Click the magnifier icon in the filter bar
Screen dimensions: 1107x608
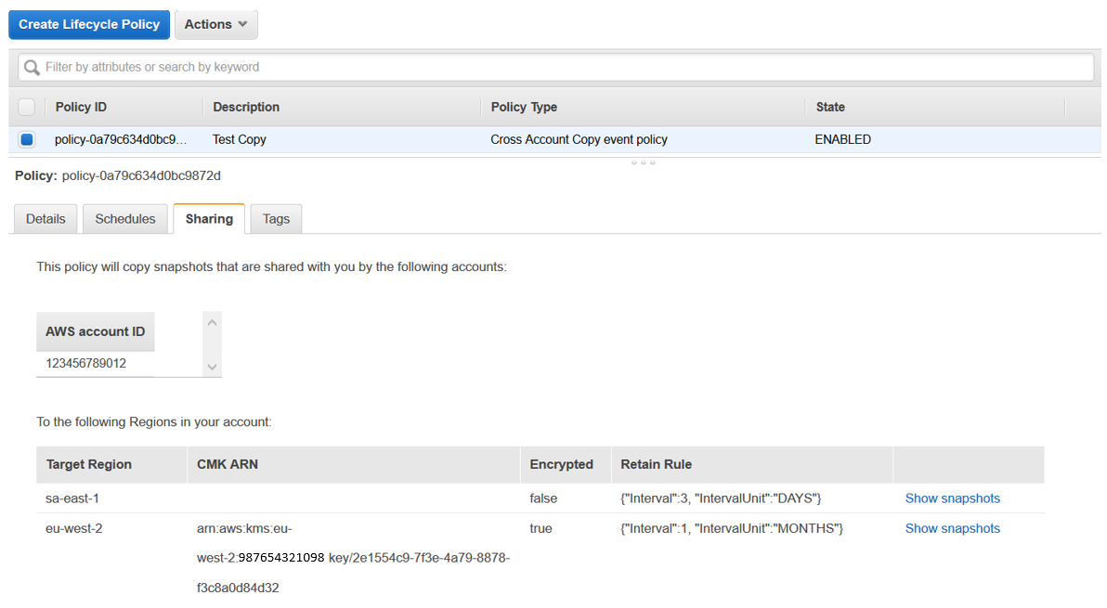click(x=32, y=66)
